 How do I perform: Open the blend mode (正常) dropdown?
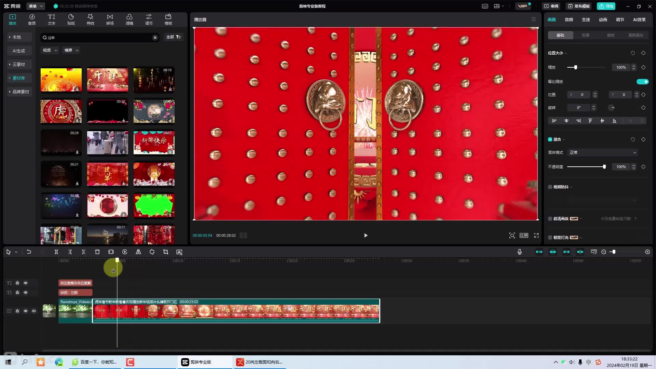click(x=603, y=152)
